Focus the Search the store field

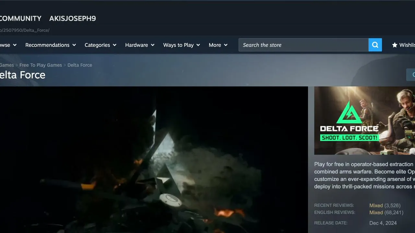(303, 45)
